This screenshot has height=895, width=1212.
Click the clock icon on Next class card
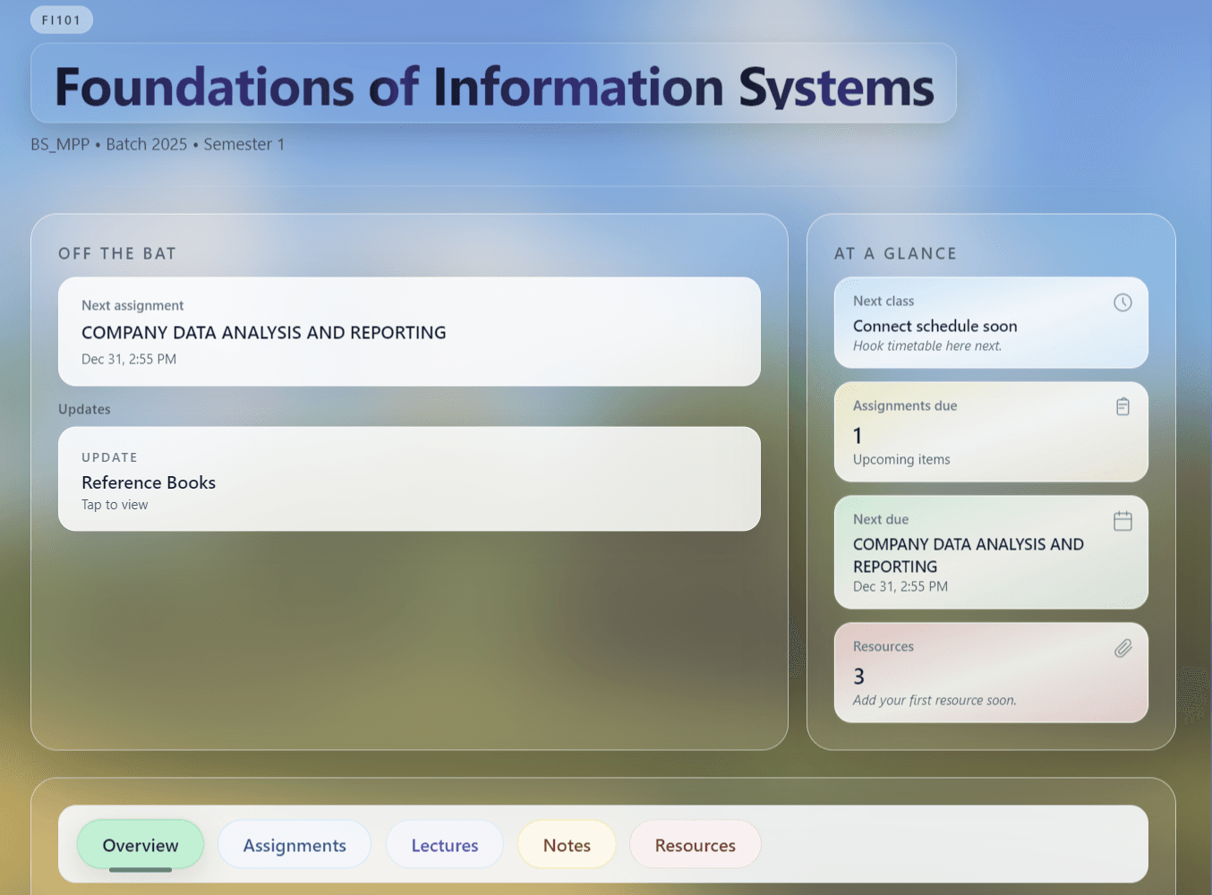1122,303
